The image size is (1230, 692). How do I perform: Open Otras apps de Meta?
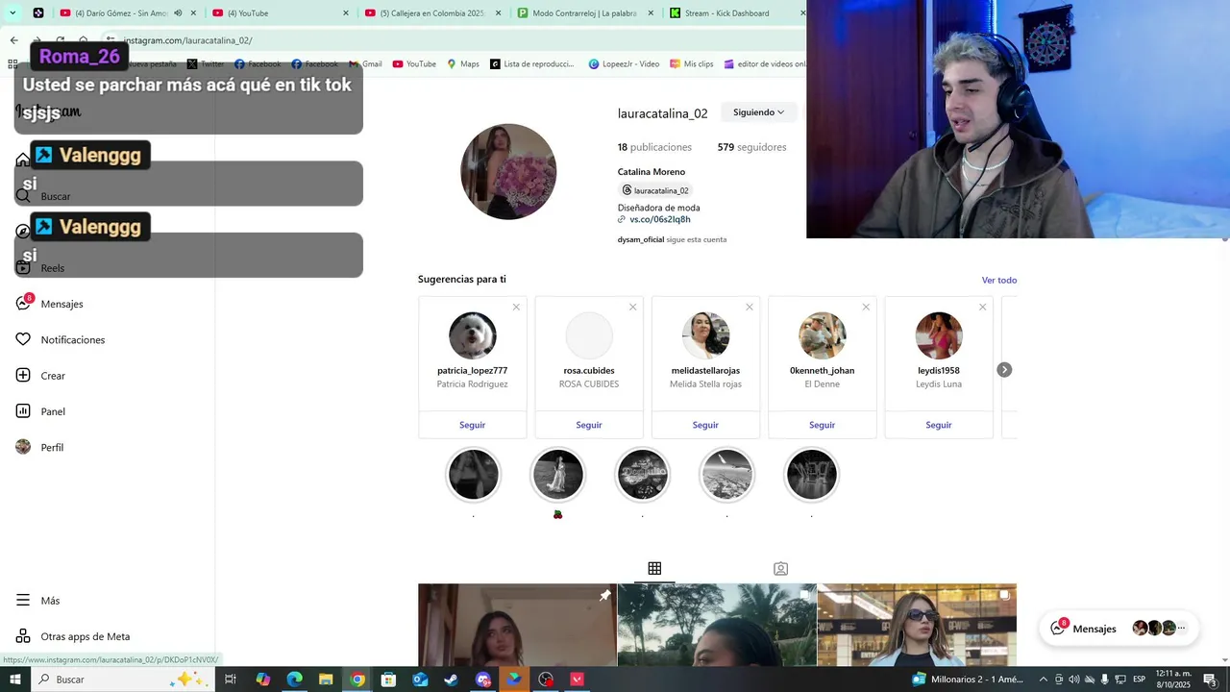(x=73, y=636)
